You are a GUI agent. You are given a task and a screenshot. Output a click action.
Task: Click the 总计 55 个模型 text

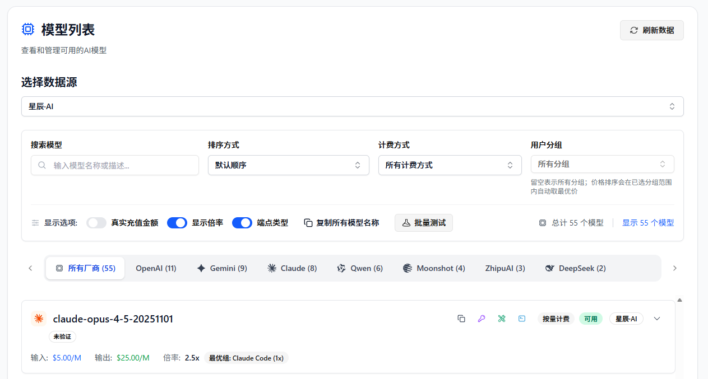click(577, 223)
